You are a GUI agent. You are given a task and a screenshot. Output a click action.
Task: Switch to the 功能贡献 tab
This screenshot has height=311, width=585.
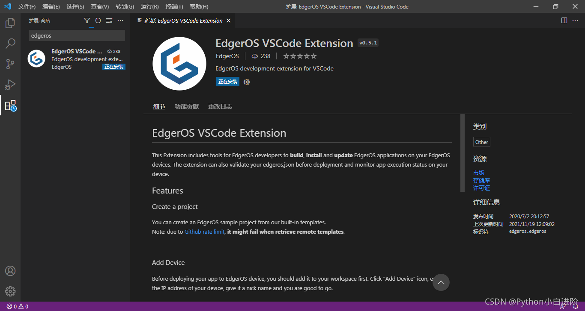point(187,106)
